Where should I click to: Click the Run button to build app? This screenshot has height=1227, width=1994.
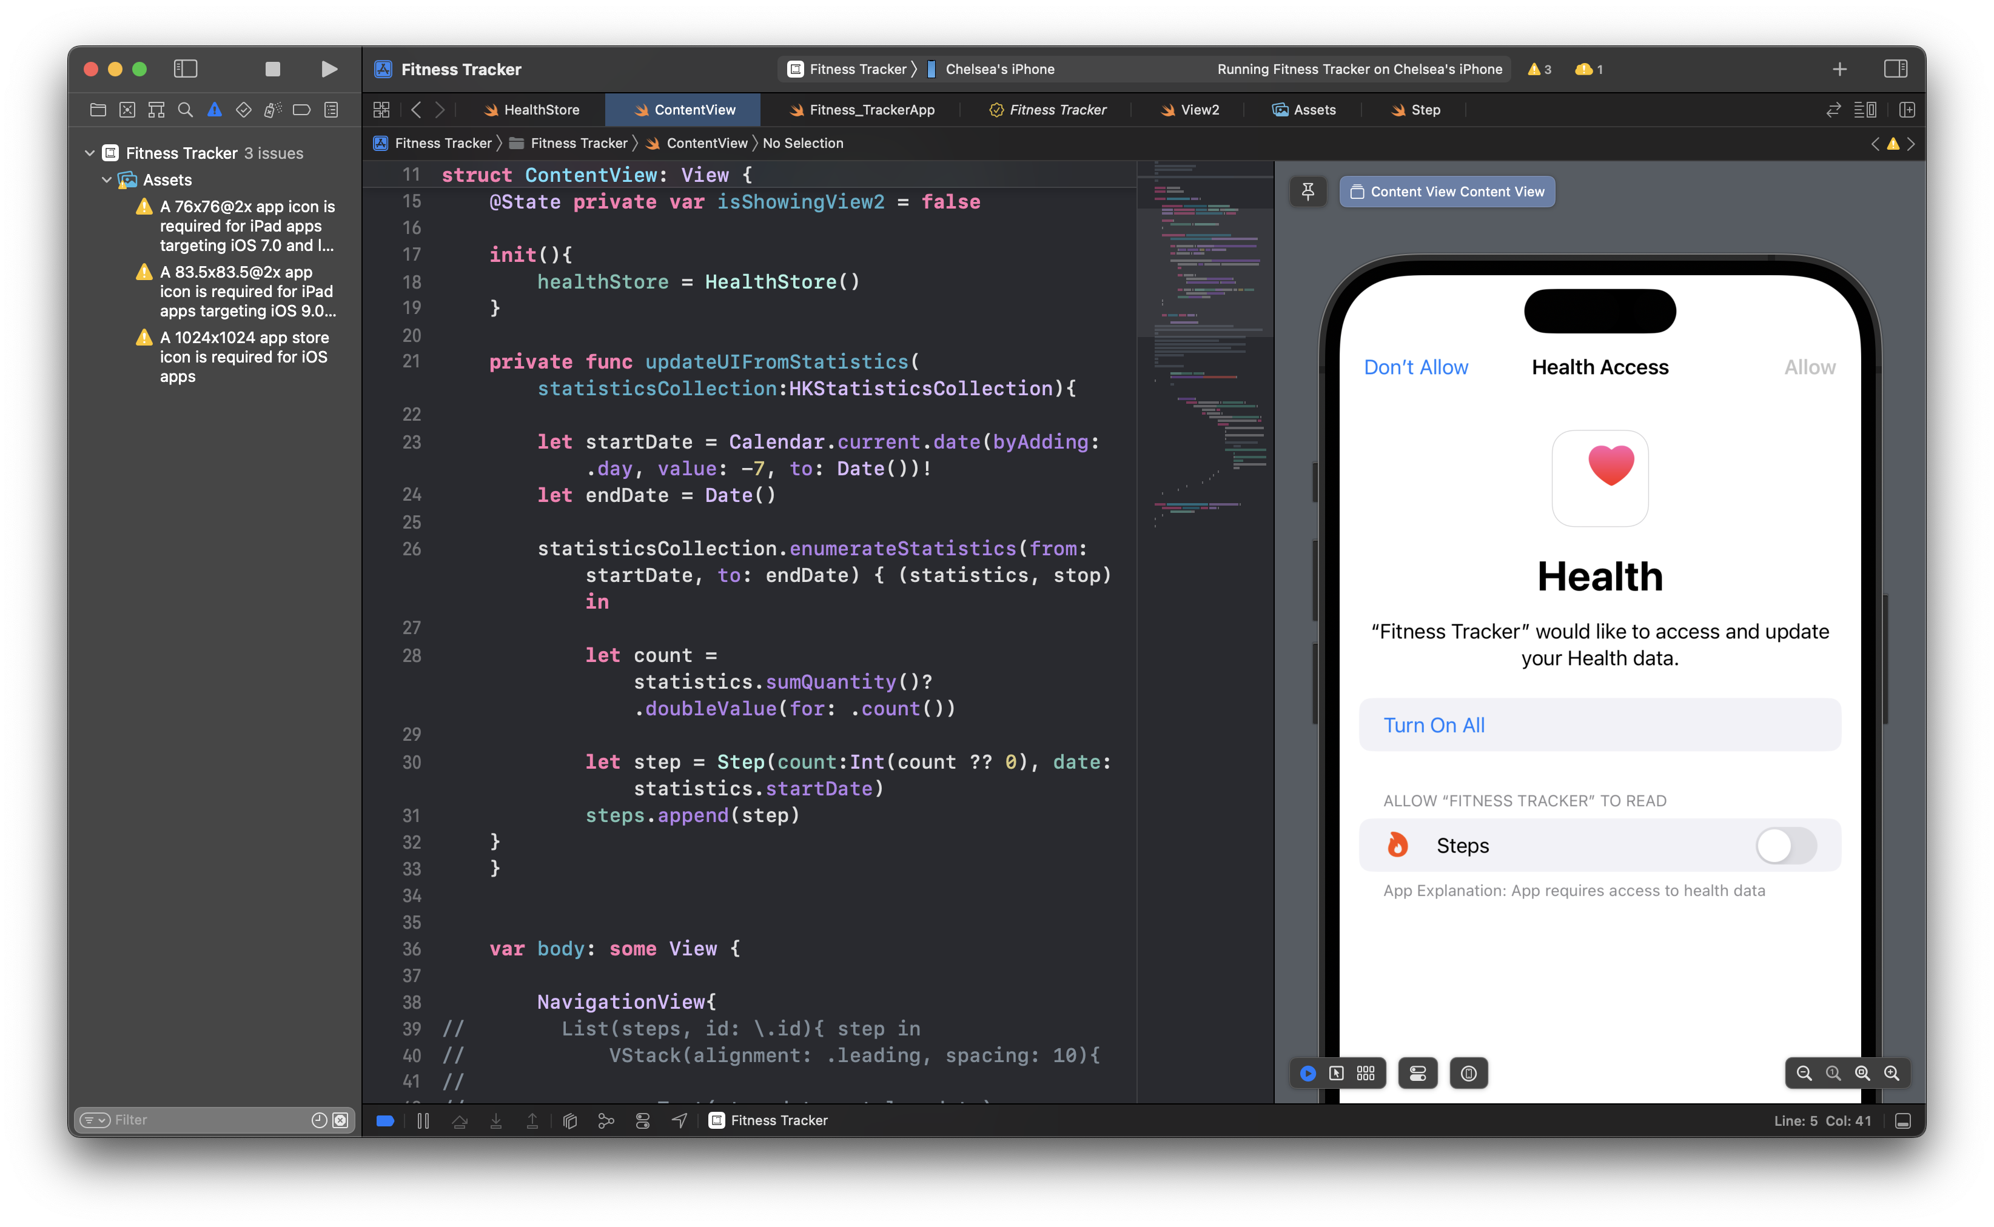click(x=326, y=69)
